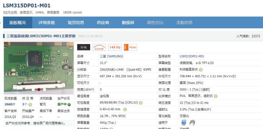Click the 雾面 (Haze 25%) surface value

click(192, 83)
